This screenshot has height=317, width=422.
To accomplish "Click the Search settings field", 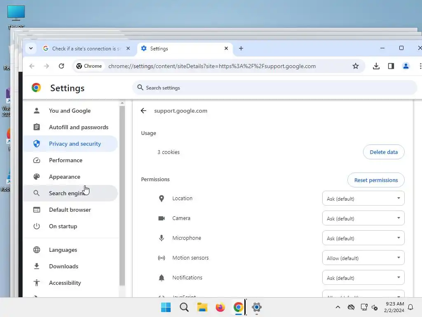I will [274, 88].
